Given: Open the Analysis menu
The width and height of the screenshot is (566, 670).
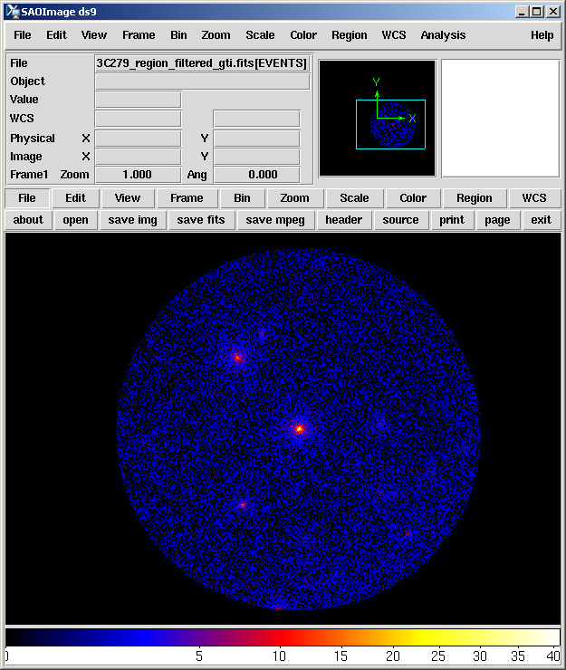Looking at the screenshot, I should coord(443,35).
